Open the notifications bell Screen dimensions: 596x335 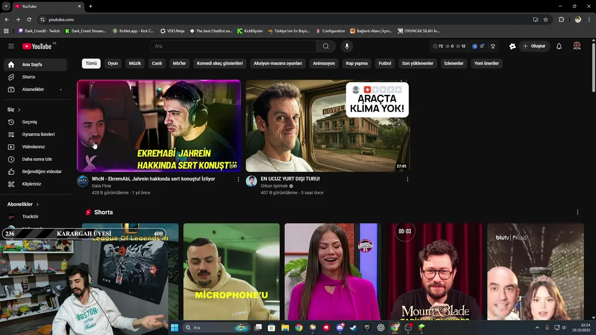click(559, 46)
